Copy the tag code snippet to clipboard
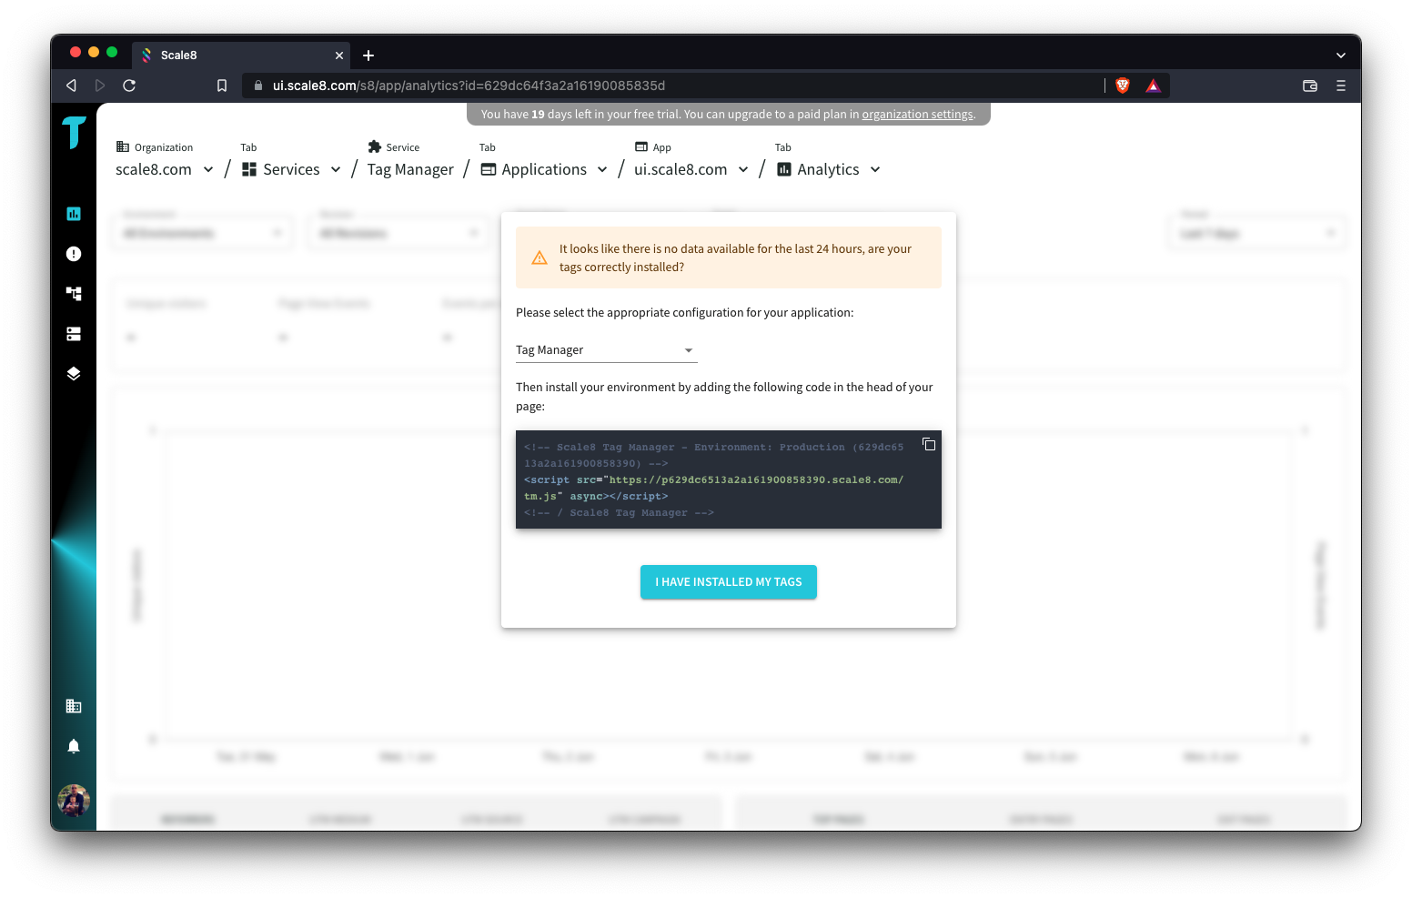Screen dimensions: 1412x898 (929, 445)
